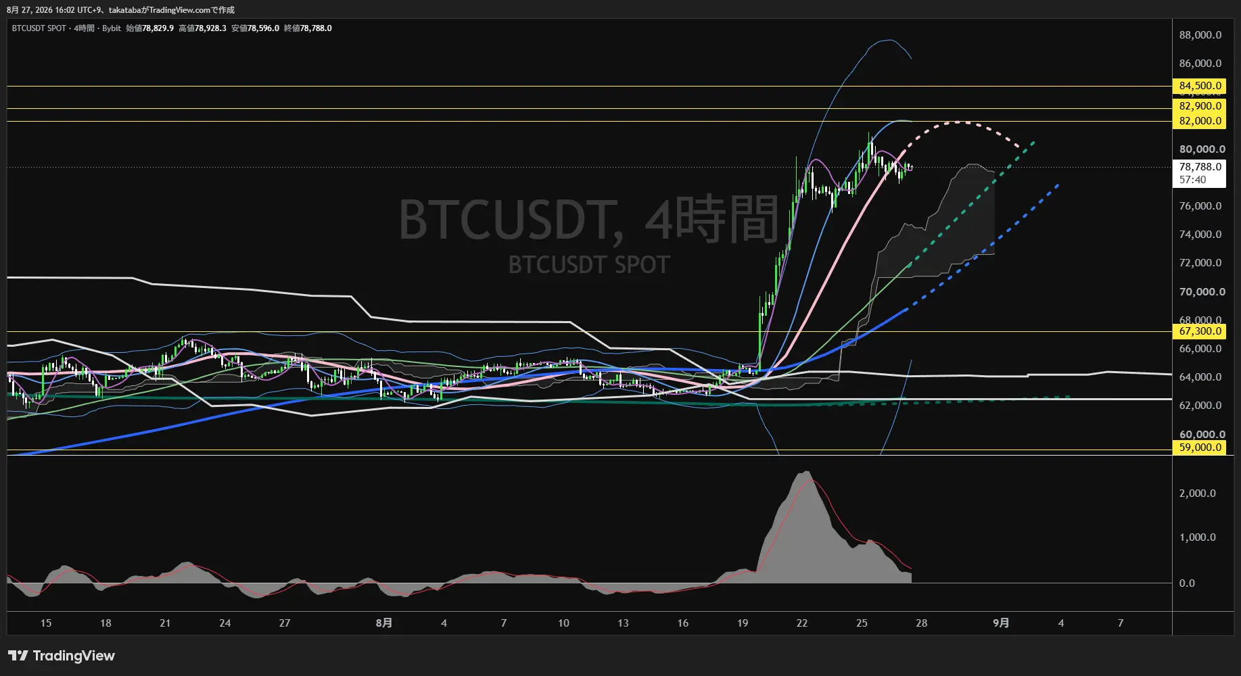
Task: Click date label 18 on time axis
Action: click(x=106, y=623)
